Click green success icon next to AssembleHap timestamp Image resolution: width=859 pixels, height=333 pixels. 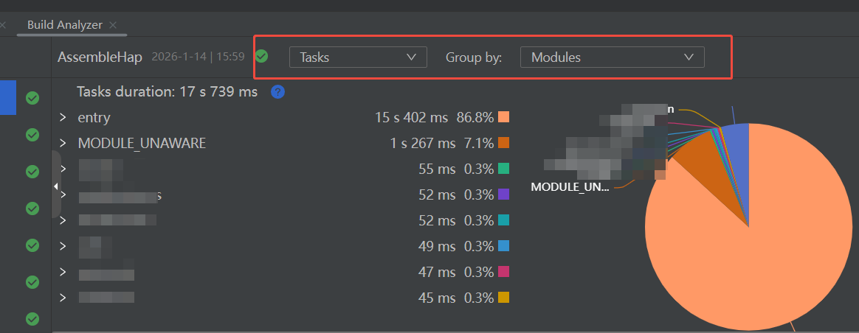261,56
